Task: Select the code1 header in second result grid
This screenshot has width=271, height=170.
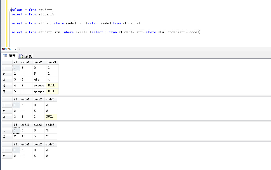Action: [x=25, y=99]
